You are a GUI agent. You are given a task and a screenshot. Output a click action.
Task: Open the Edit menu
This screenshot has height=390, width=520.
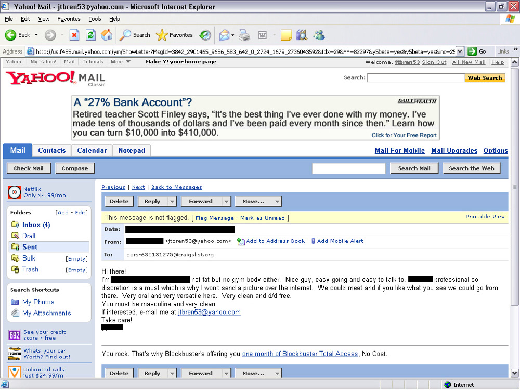[x=25, y=19]
